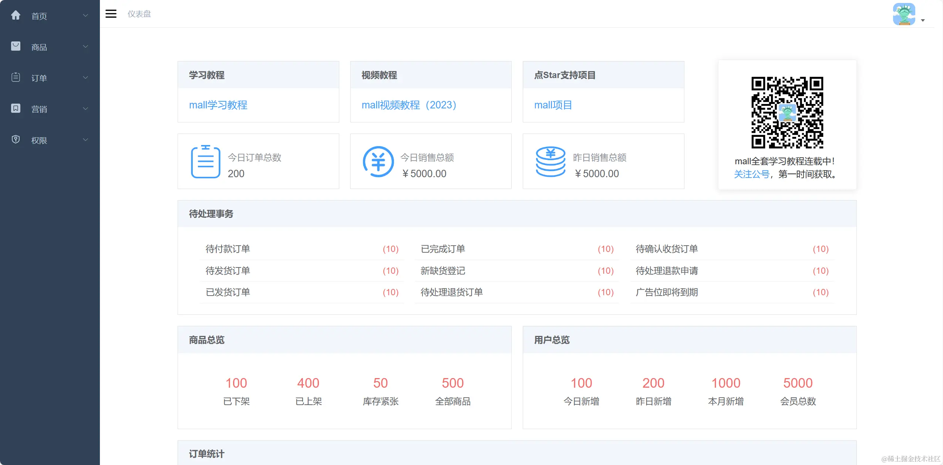Click the QR code image
This screenshot has width=943, height=465.
click(787, 112)
